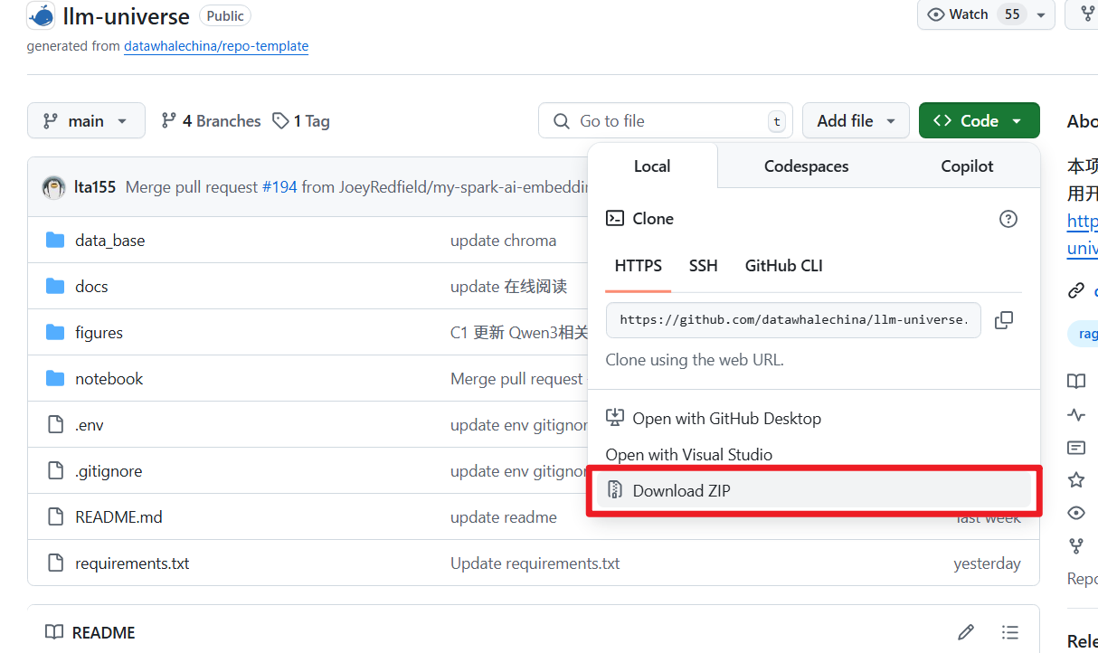Select the GitHub CLI clone tab

pyautogui.click(x=783, y=265)
